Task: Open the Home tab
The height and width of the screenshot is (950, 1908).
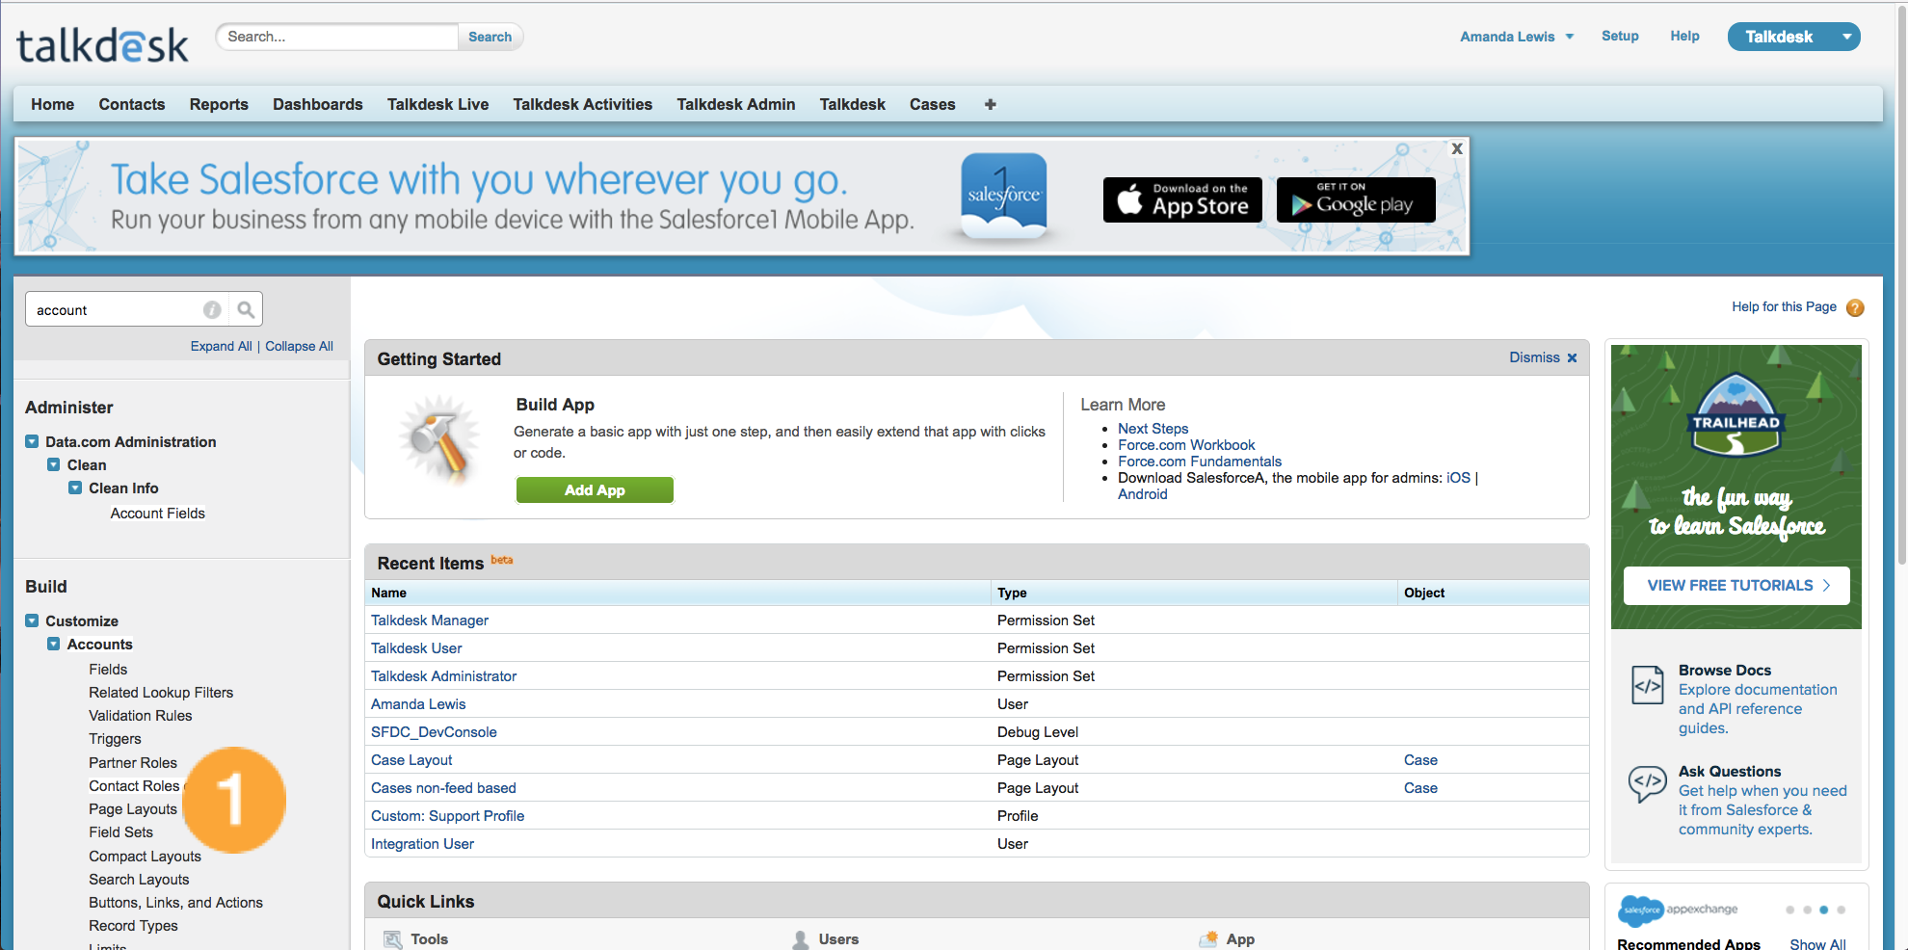Action: pyautogui.click(x=52, y=104)
